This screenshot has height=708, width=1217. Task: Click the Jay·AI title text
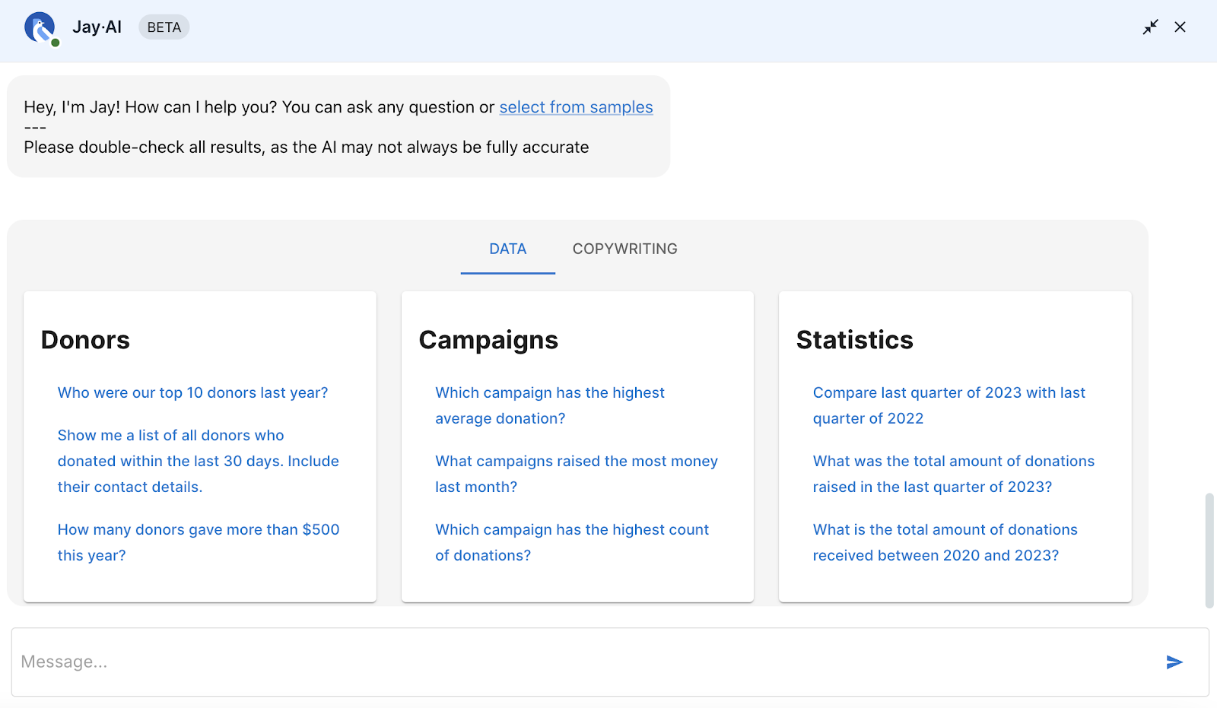[x=97, y=27]
